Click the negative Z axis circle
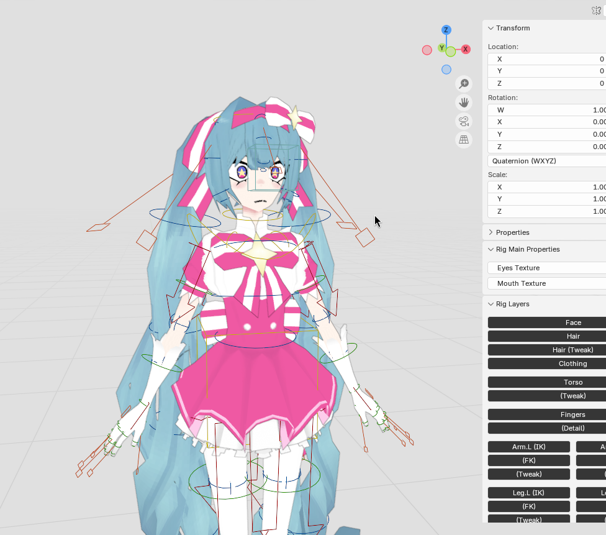This screenshot has height=535, width=606. point(446,70)
